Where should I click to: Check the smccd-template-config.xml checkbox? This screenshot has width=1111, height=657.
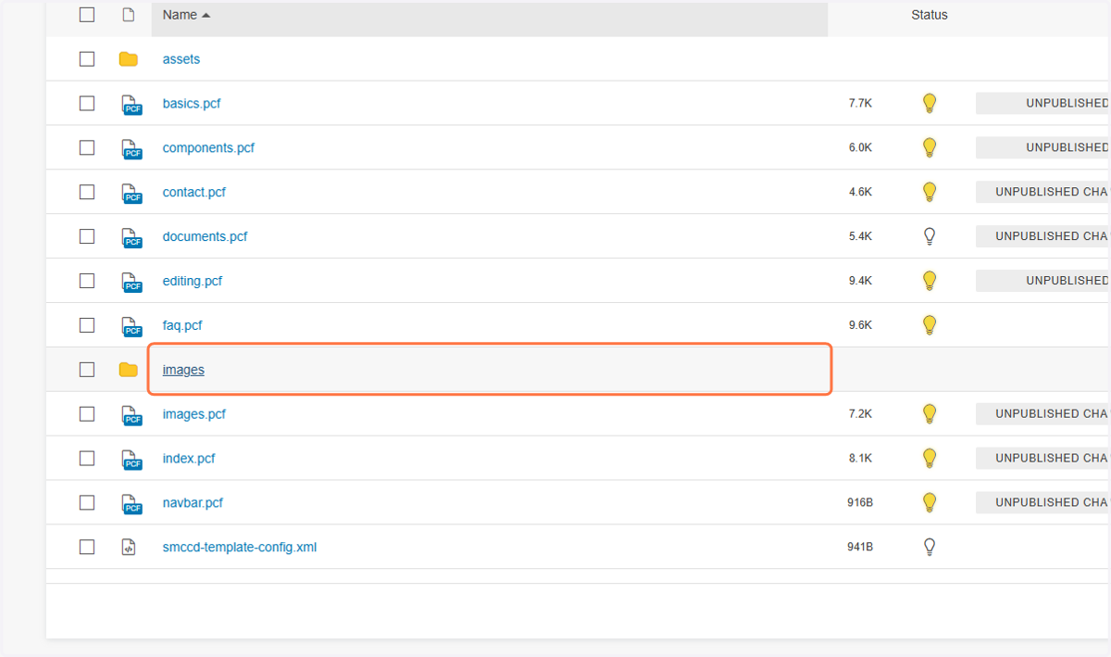(x=87, y=547)
